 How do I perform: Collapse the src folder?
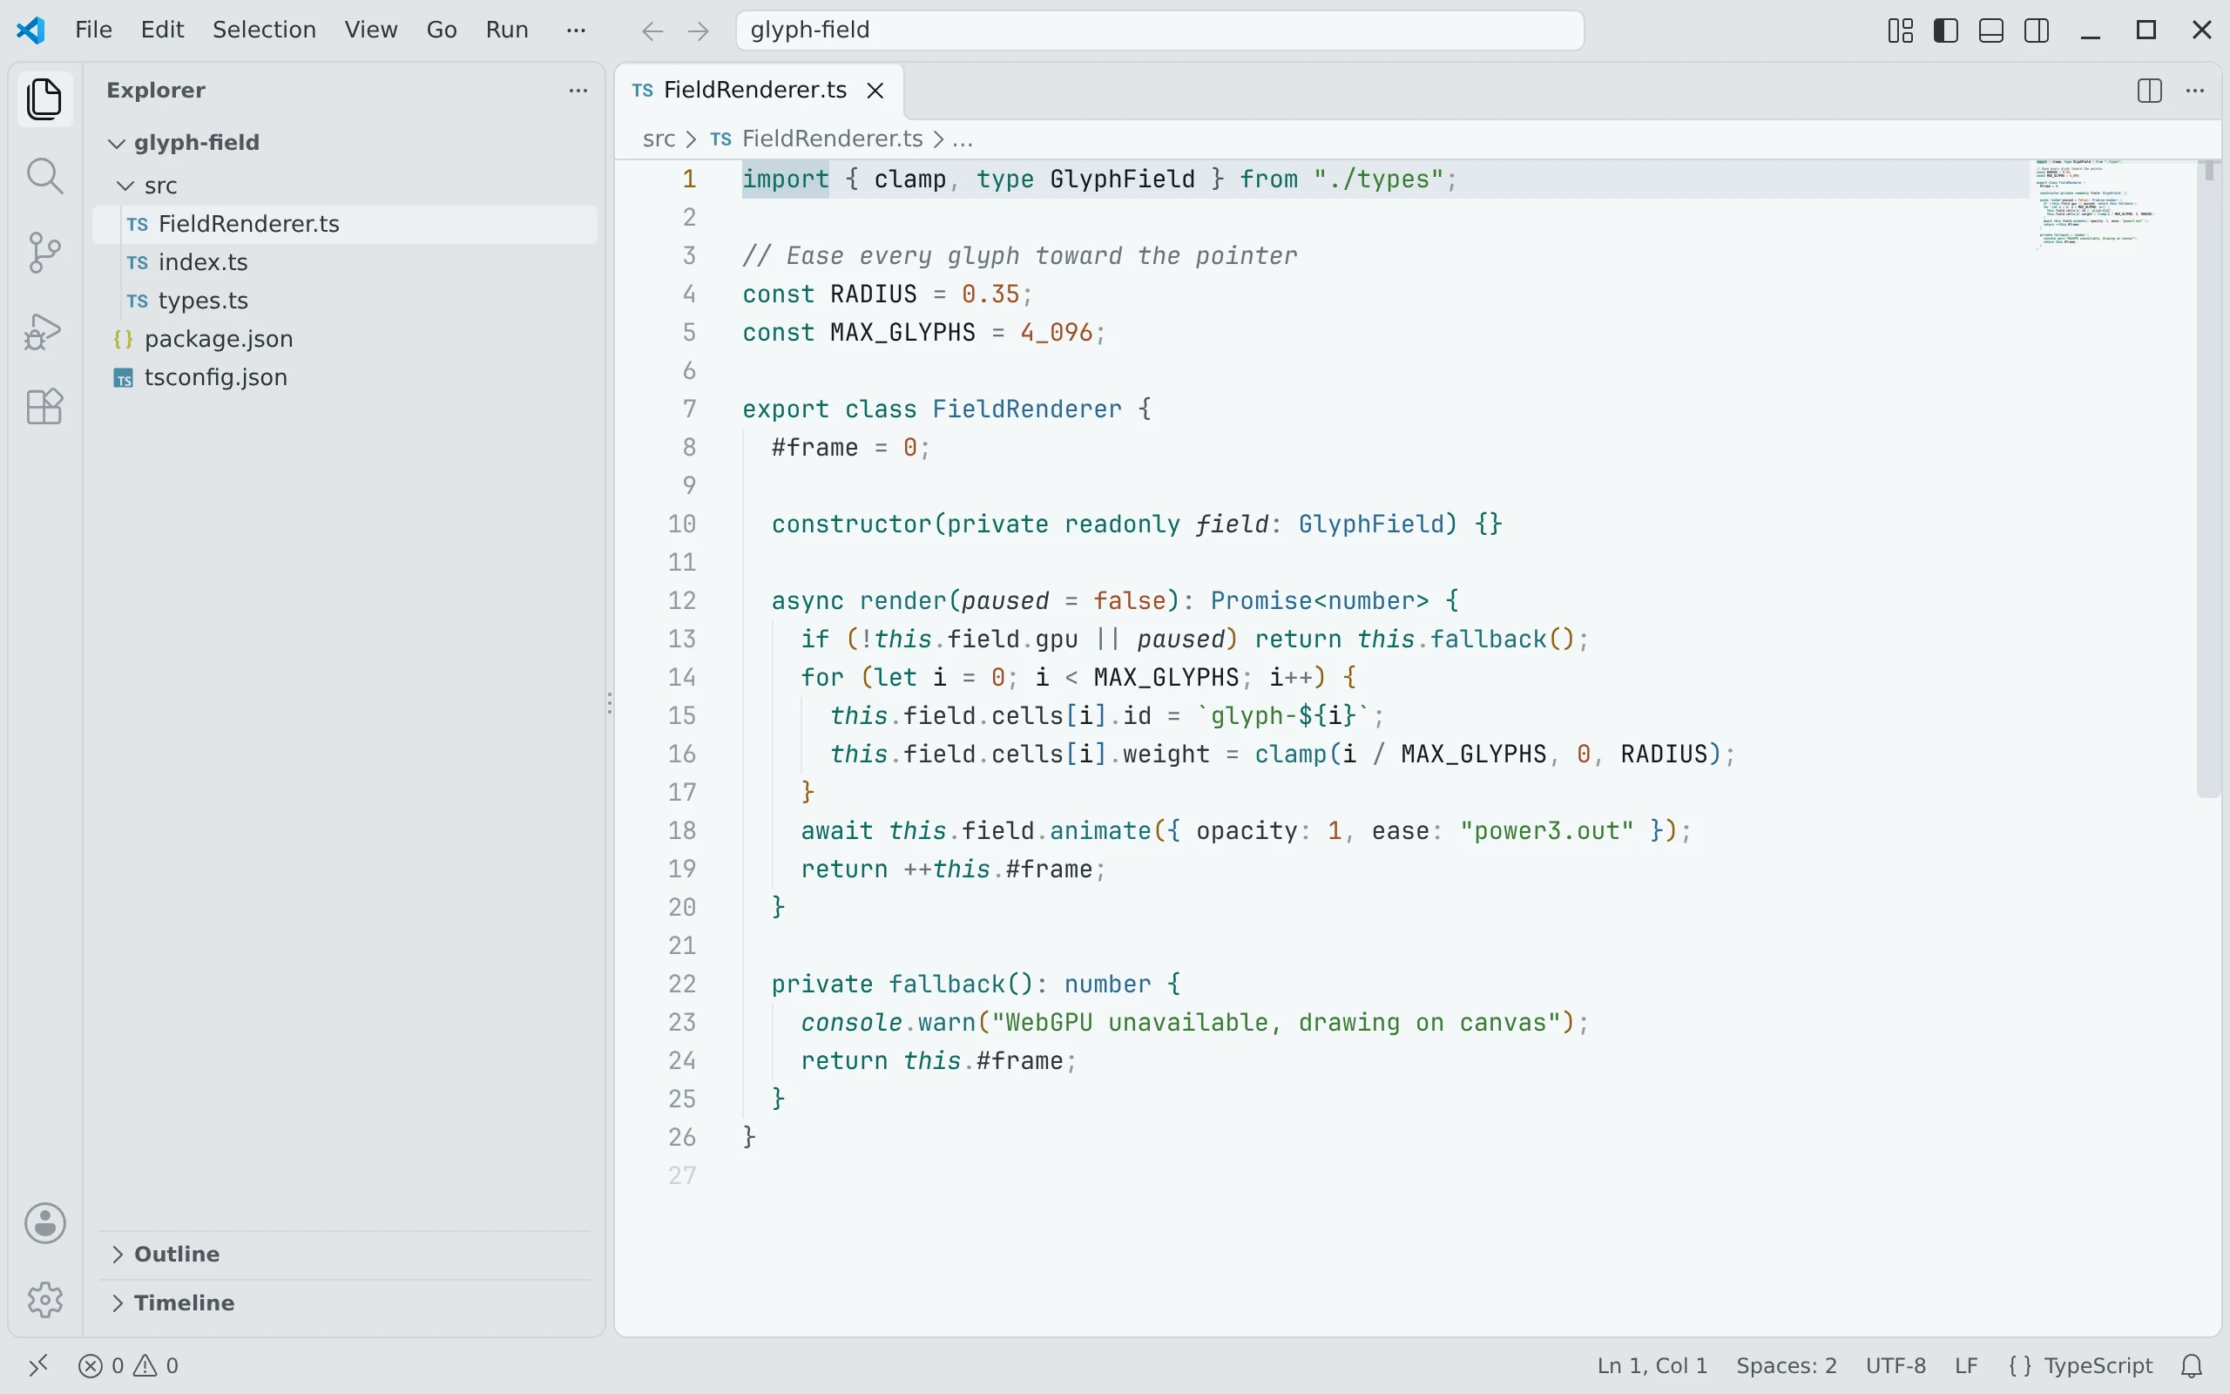pos(125,186)
